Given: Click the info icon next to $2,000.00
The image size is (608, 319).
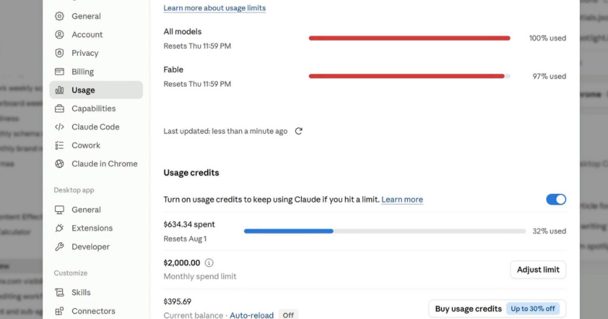Looking at the screenshot, I should coord(209,263).
